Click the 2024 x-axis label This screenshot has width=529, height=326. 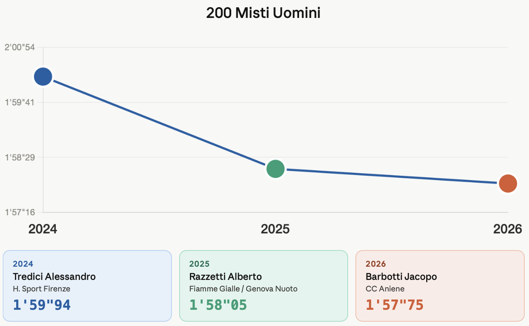pos(43,229)
